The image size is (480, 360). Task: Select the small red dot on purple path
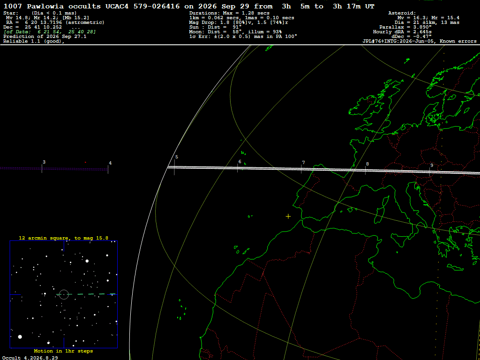pyautogui.click(x=85, y=162)
